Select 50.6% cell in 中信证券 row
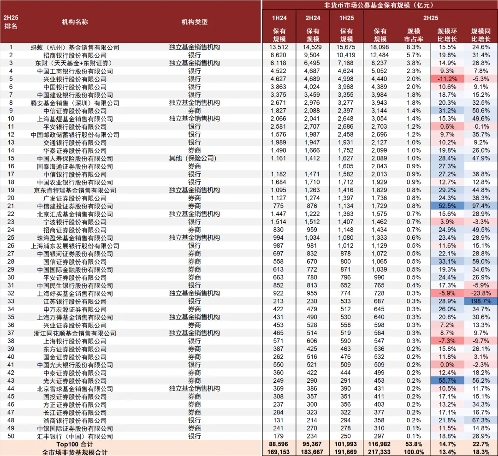The image size is (498, 456). point(481,111)
